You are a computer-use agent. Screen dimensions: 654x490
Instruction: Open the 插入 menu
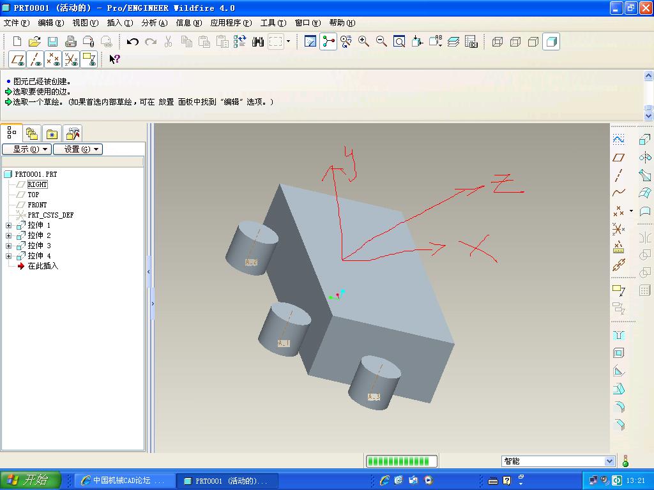tap(119, 23)
